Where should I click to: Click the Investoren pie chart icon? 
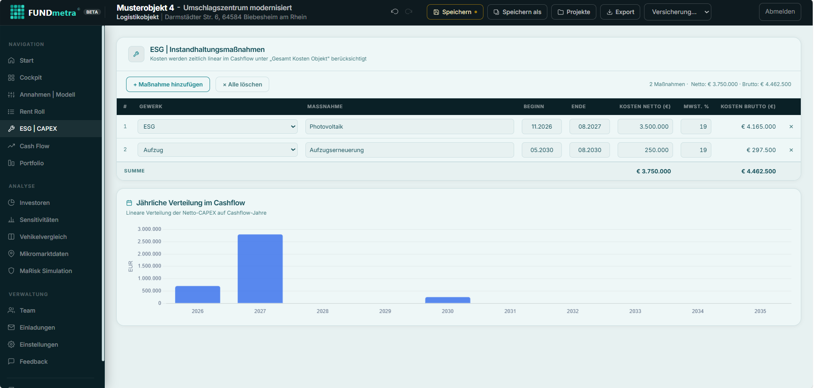pyautogui.click(x=12, y=203)
